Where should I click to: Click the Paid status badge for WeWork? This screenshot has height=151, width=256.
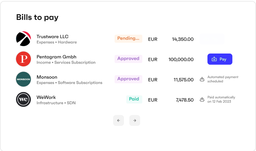point(134,99)
